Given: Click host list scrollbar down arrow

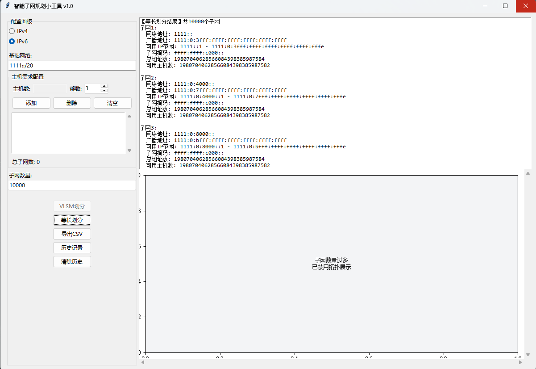Looking at the screenshot, I should coord(129,151).
